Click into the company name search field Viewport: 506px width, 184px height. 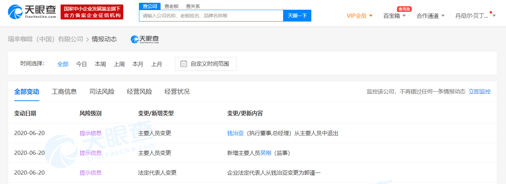click(211, 16)
